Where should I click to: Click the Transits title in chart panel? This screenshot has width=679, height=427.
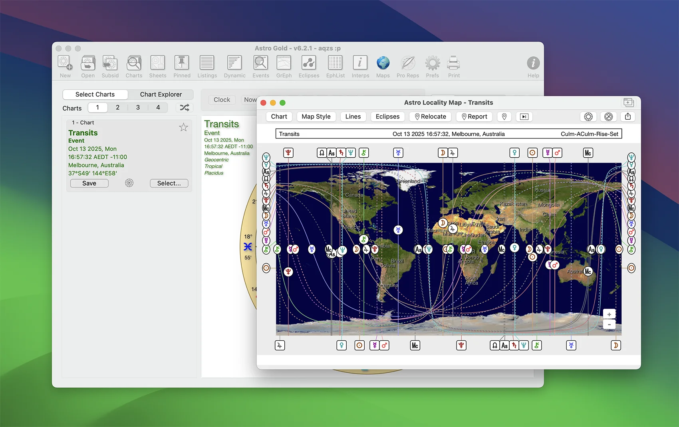83,133
